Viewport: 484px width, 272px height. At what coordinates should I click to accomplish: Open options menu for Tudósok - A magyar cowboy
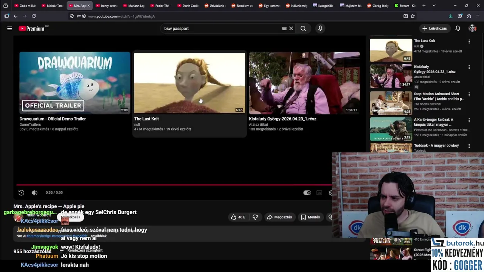click(x=469, y=146)
